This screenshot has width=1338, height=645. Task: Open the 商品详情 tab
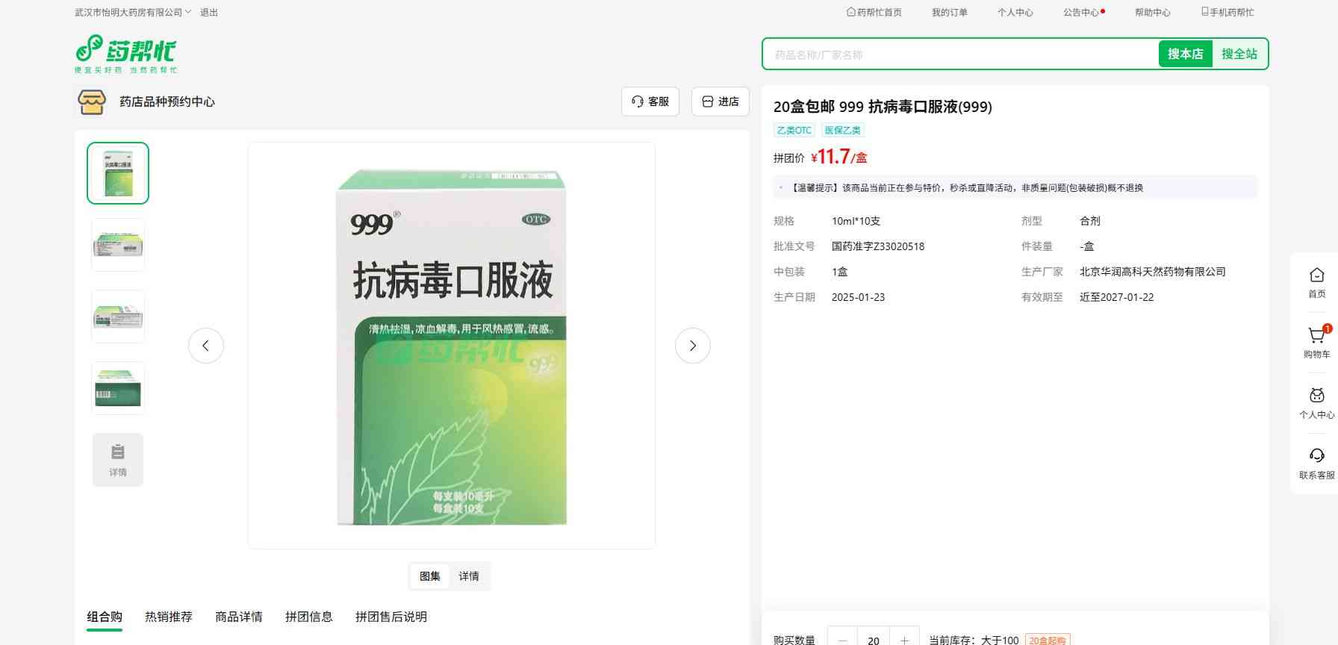(x=239, y=617)
